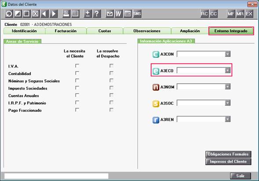Click the Salir button
259x181 pixels.
pos(241,176)
